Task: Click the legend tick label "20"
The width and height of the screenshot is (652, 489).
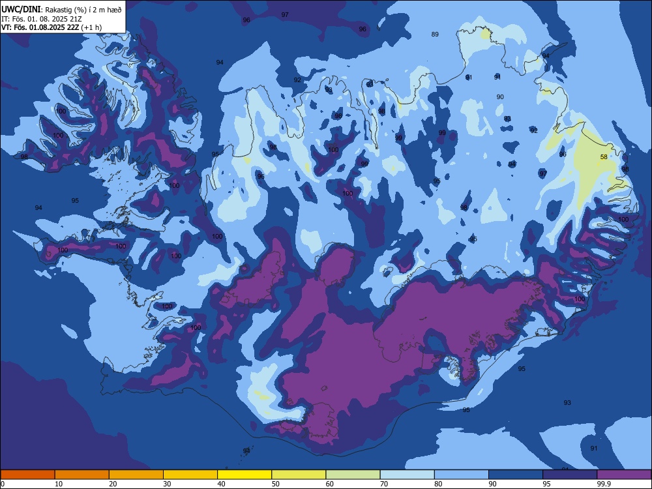Action: click(113, 484)
